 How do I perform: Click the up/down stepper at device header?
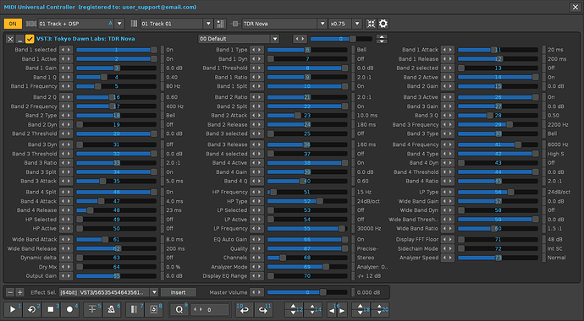382,39
